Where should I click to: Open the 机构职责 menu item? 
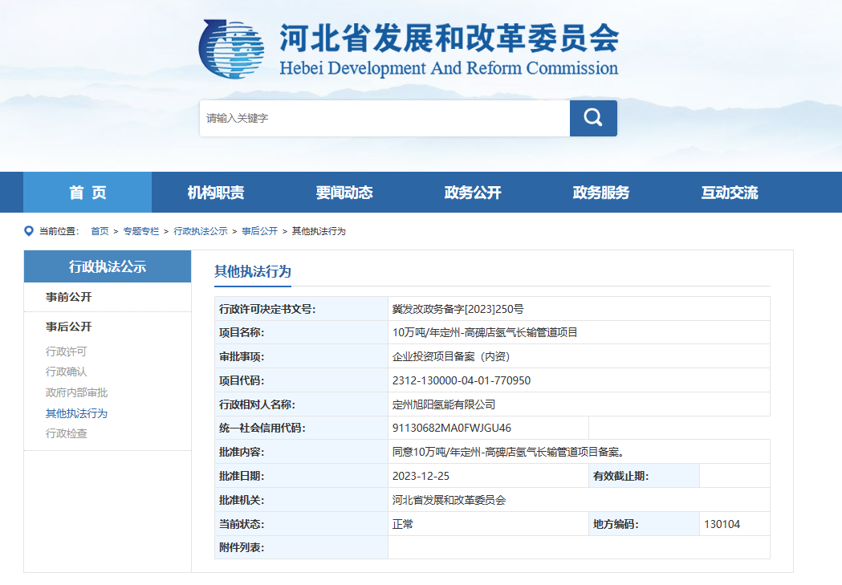[x=216, y=193]
